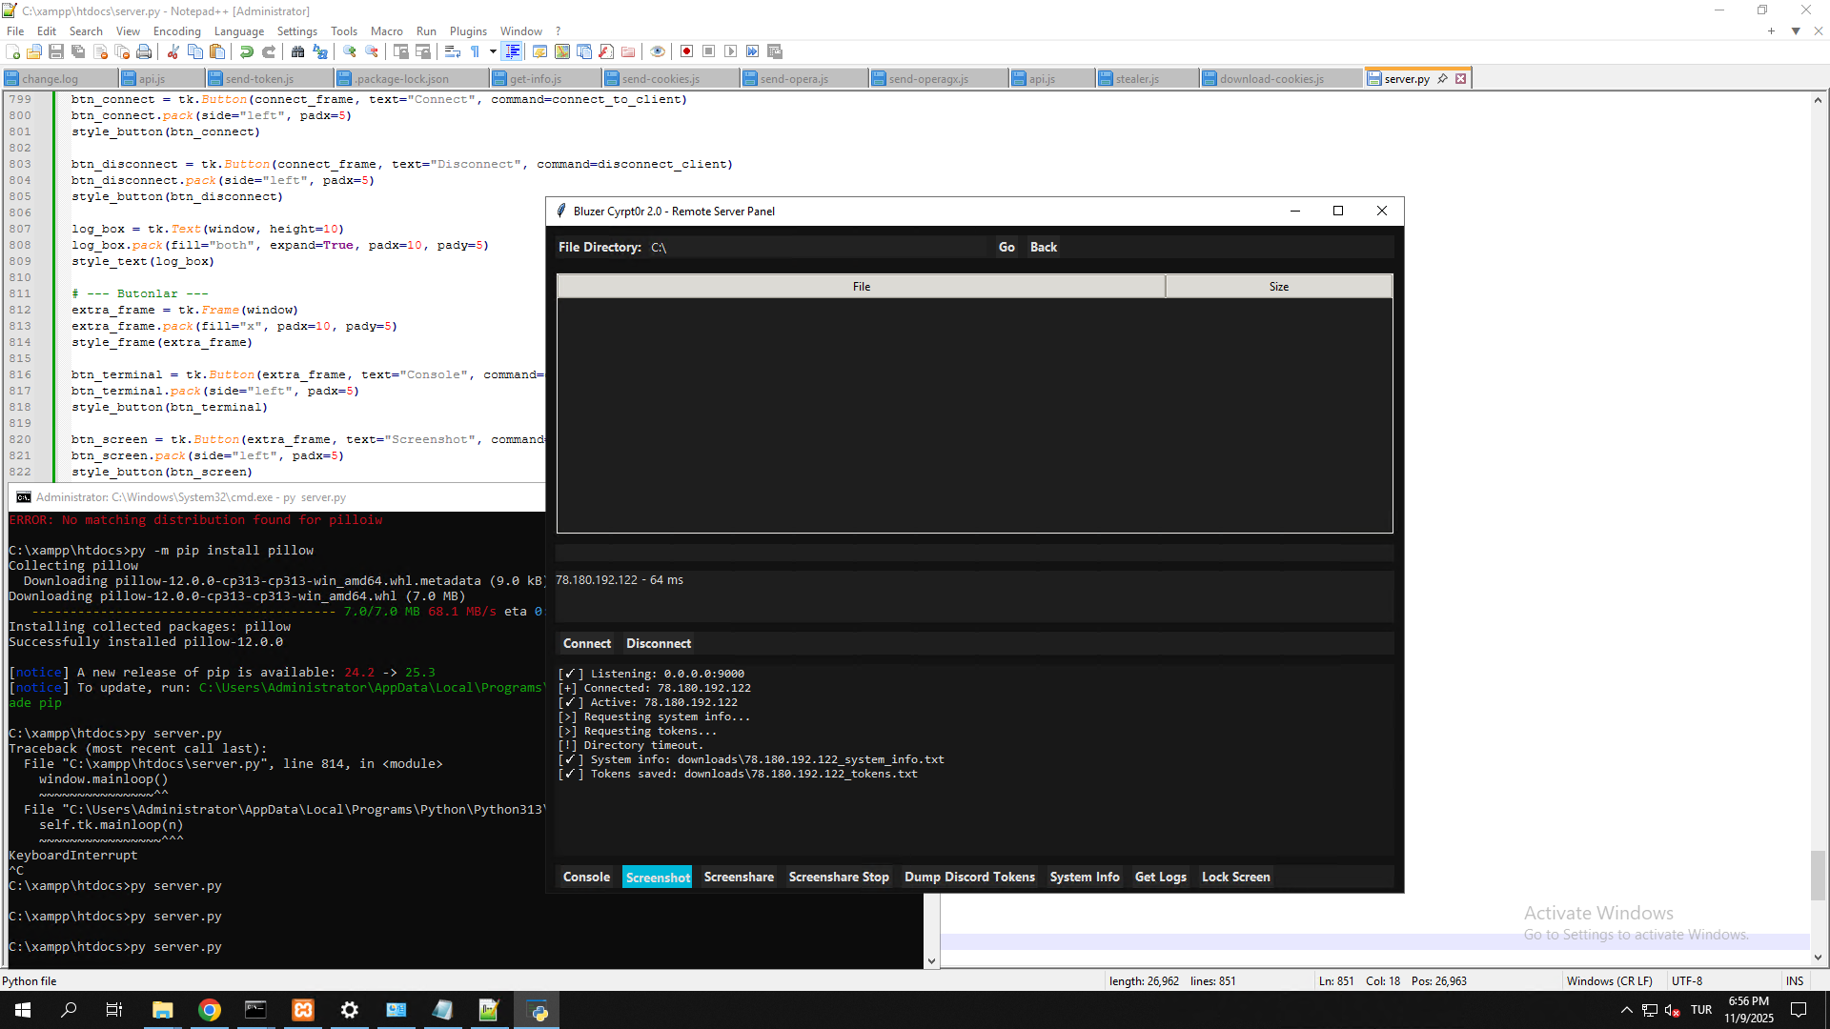The image size is (1830, 1029).
Task: Click the Find binoculars icon
Action: pos(297,51)
